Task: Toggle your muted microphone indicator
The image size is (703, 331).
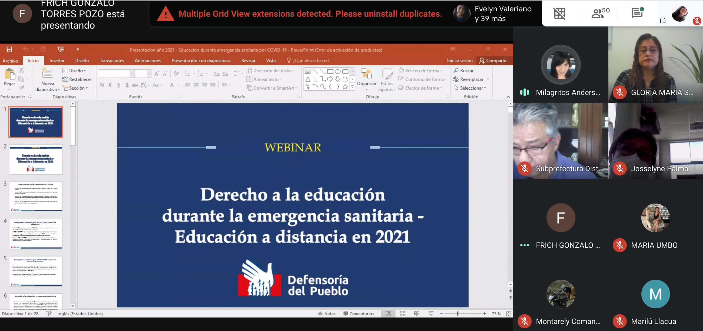Action: (697, 21)
